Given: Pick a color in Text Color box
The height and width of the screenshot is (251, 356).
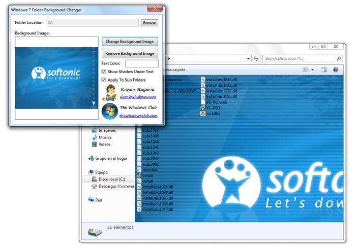Looking at the screenshot, I should (x=141, y=63).
